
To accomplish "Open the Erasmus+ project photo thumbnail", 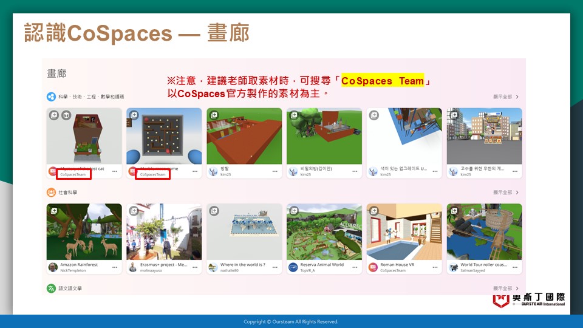I will coord(164,231).
